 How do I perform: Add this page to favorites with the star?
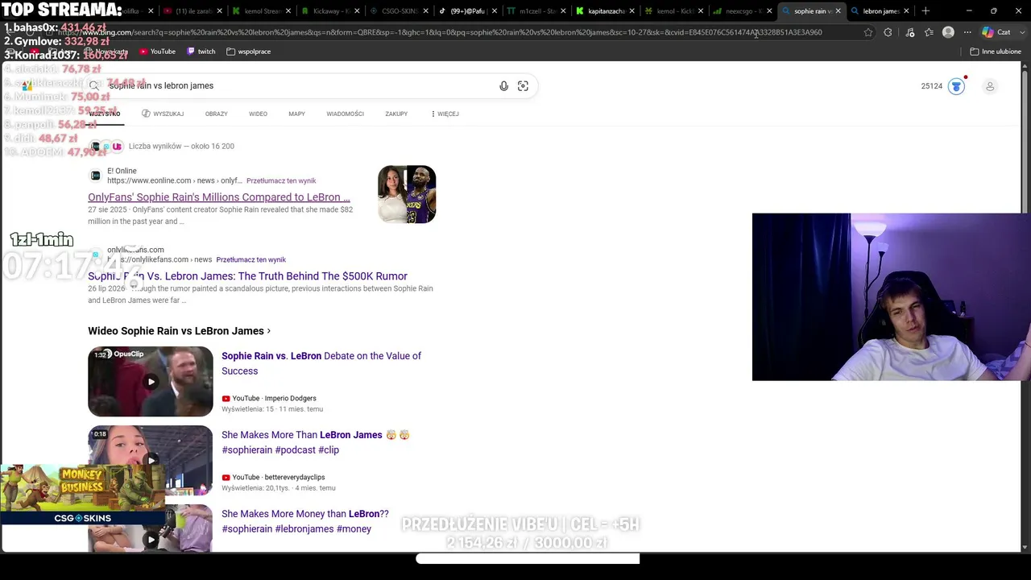click(868, 32)
